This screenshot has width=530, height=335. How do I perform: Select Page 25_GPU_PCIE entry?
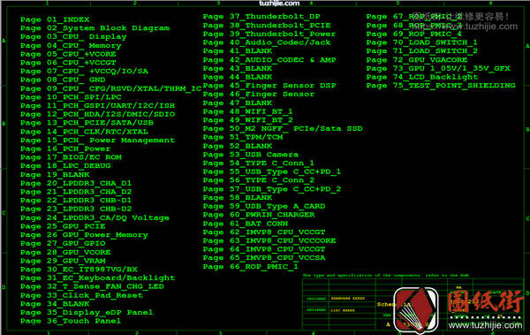(x=63, y=226)
